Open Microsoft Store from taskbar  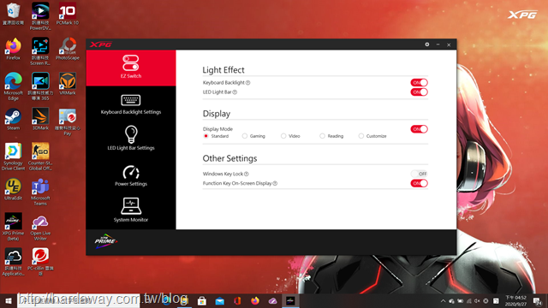[x=202, y=300]
